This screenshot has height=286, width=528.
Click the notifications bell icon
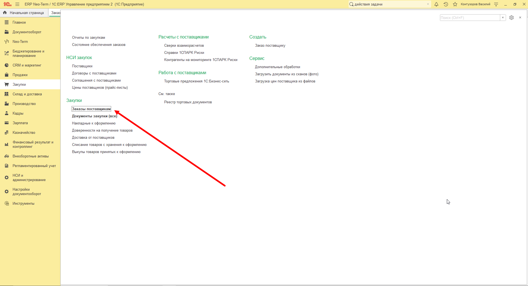436,4
